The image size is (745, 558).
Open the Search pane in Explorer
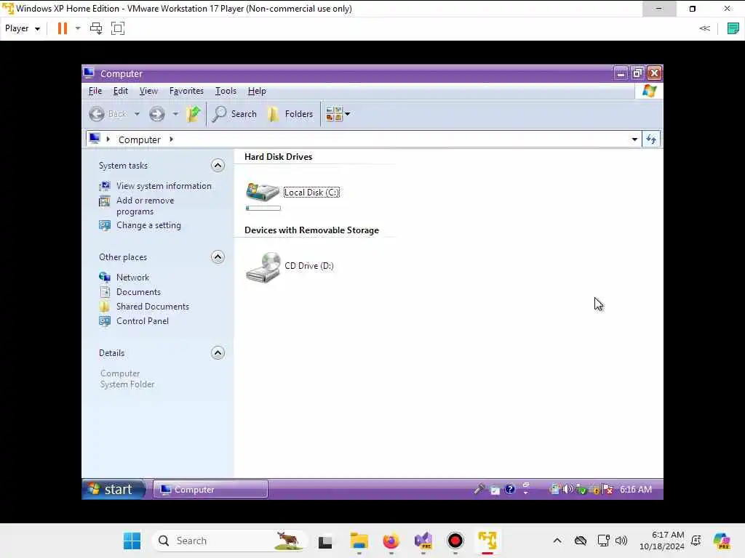tap(235, 114)
